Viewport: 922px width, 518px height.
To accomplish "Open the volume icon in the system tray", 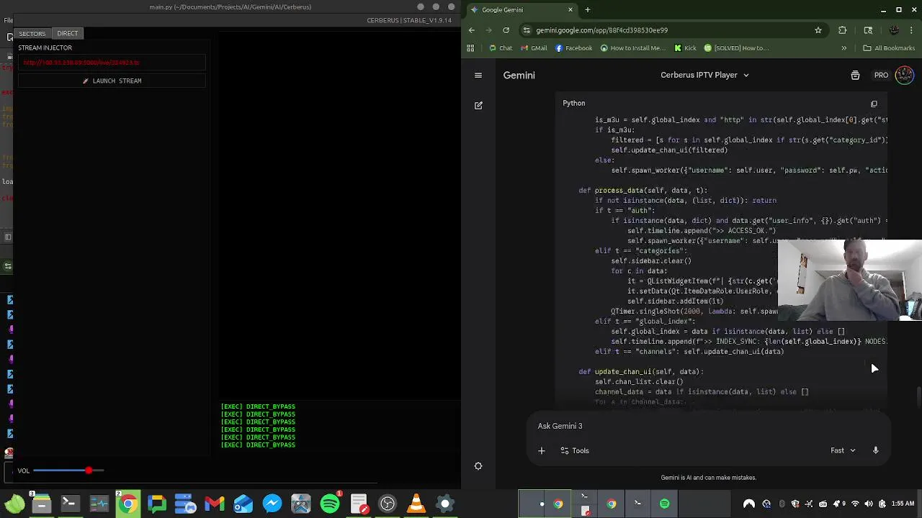I will pos(868,504).
